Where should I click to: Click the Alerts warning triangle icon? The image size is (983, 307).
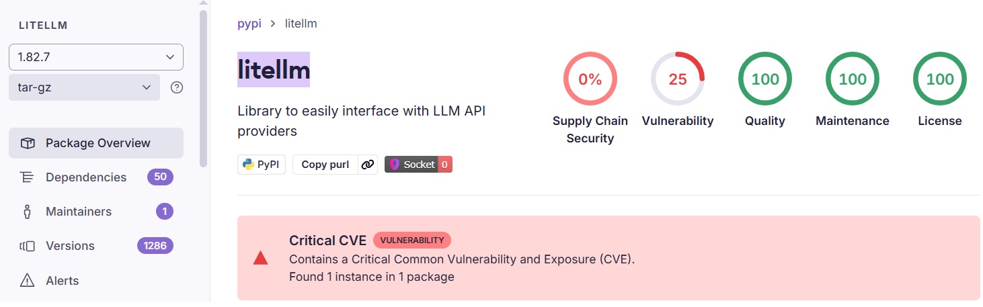pyautogui.click(x=28, y=281)
